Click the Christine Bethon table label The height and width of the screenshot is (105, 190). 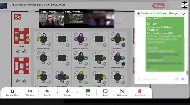point(43,86)
